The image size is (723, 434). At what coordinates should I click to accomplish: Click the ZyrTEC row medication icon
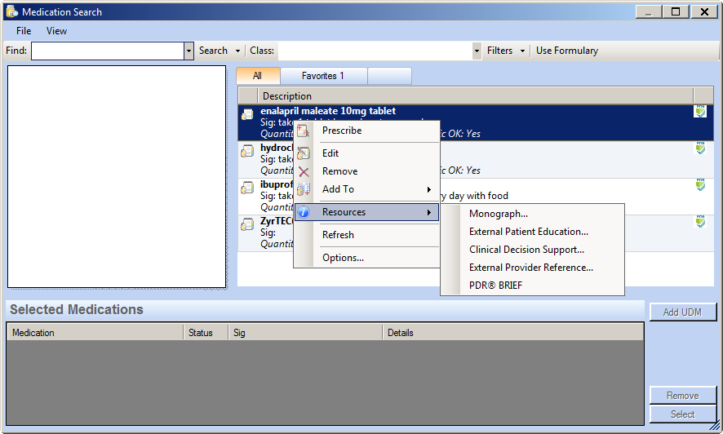(247, 224)
